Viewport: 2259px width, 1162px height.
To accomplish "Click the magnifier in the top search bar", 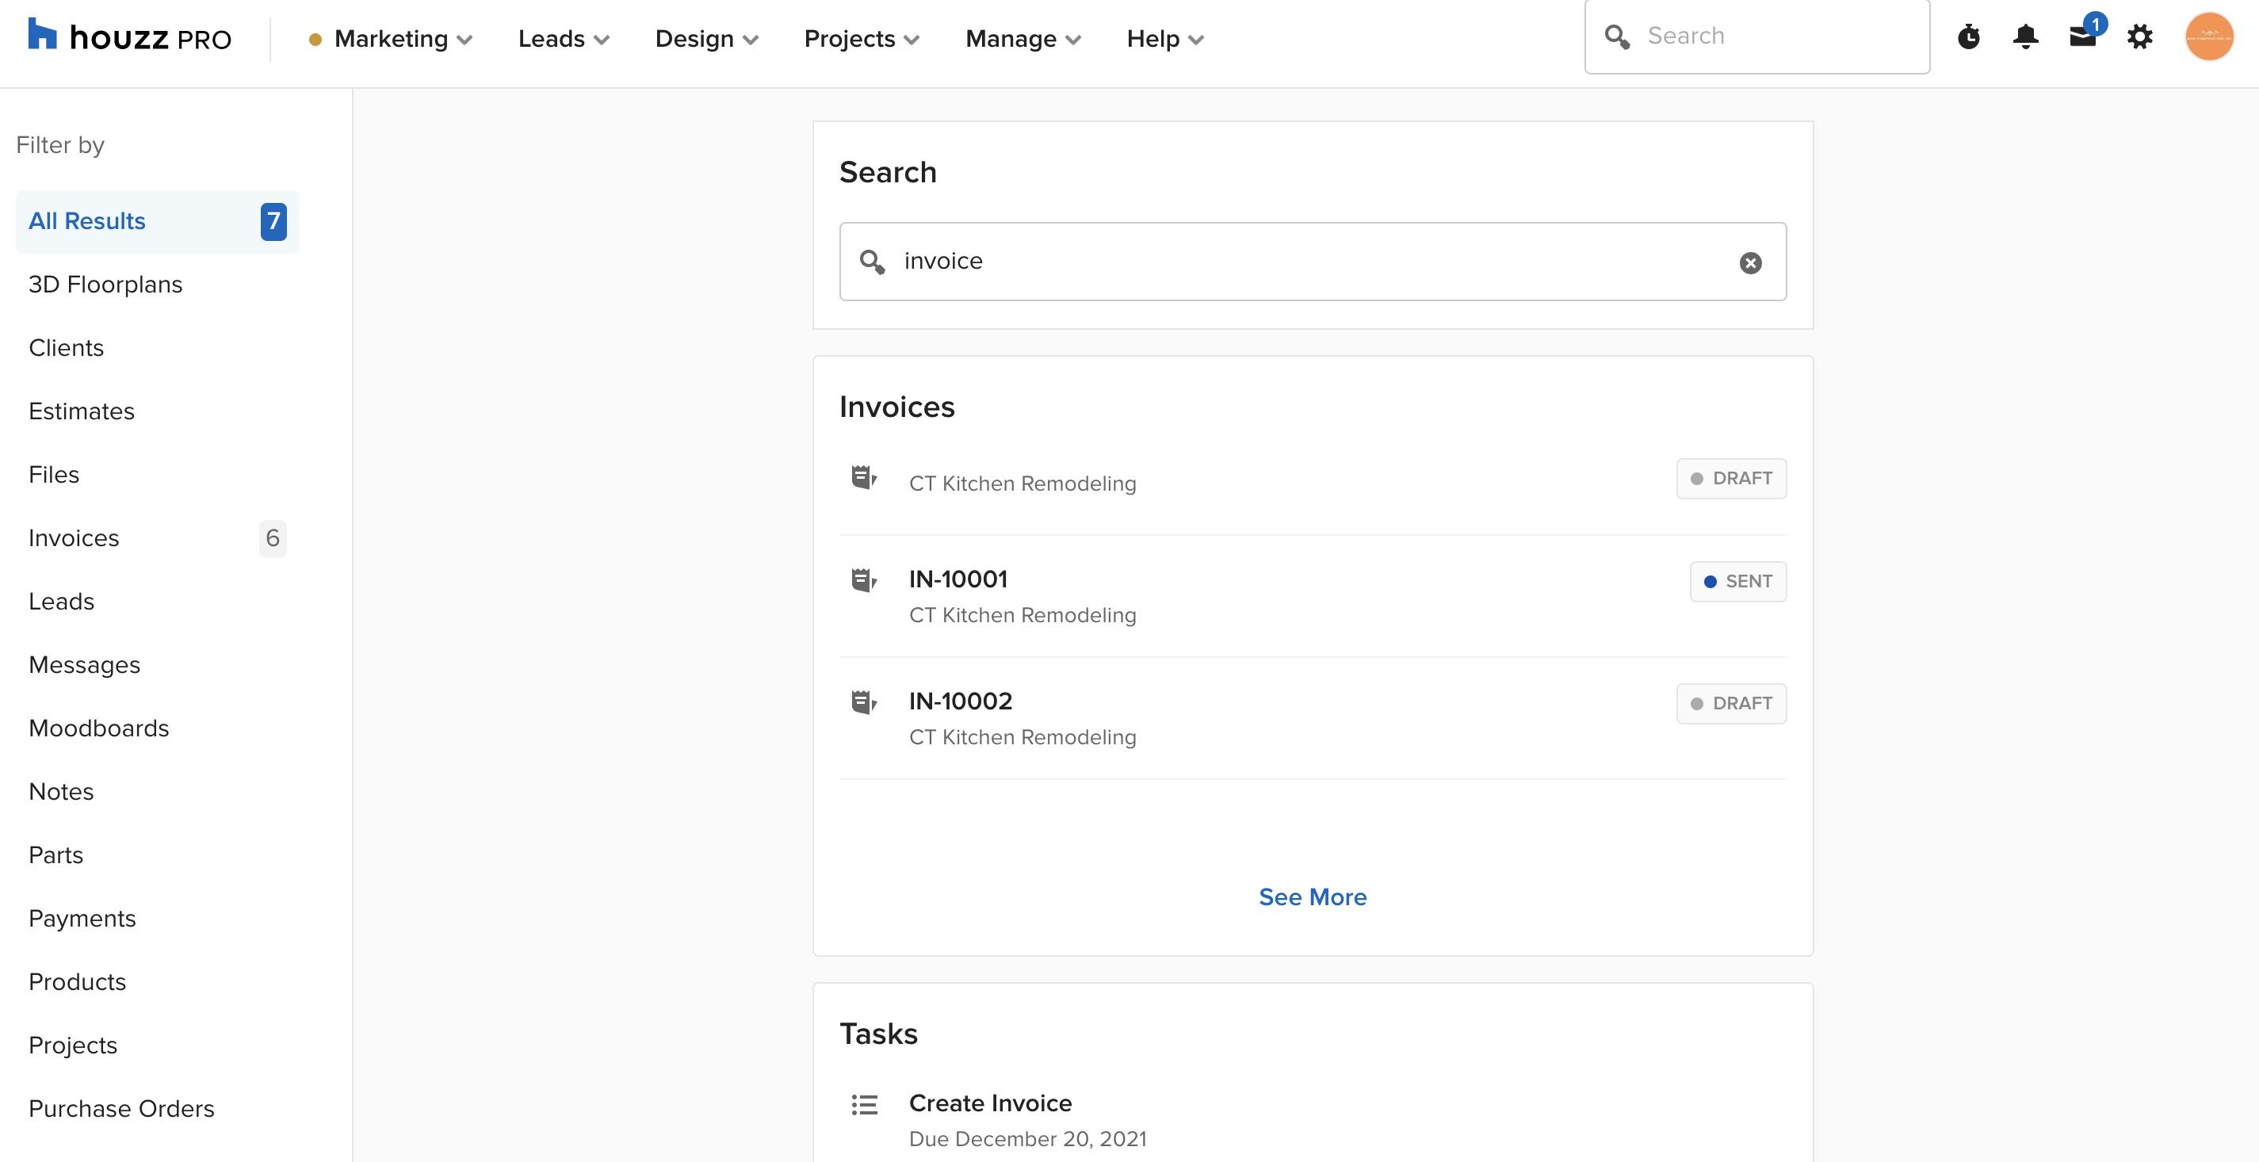I will click(1619, 36).
